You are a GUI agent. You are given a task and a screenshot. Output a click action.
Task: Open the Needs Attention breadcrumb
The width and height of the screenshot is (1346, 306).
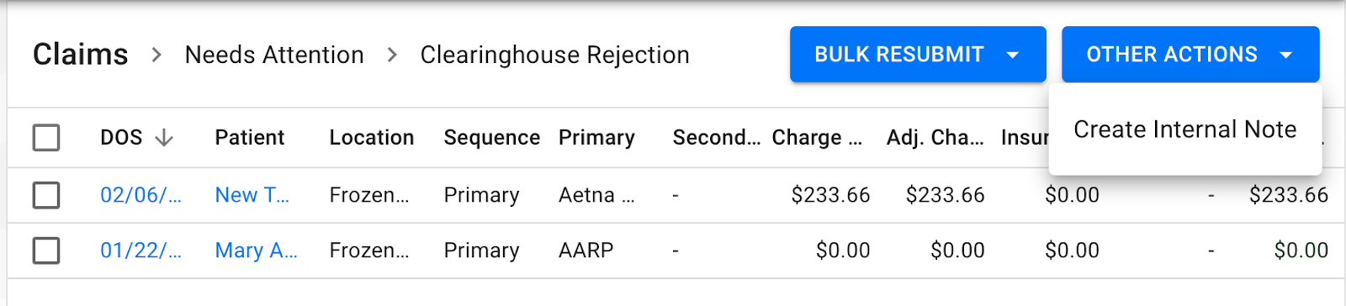274,55
